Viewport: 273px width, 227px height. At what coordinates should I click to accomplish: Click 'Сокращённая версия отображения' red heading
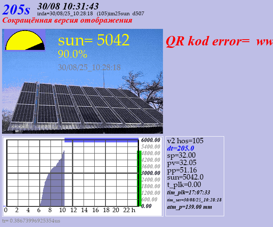pos(67,20)
